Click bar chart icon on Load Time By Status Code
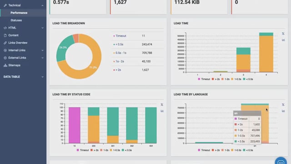291x164 pixels. pyautogui.click(x=162, y=111)
